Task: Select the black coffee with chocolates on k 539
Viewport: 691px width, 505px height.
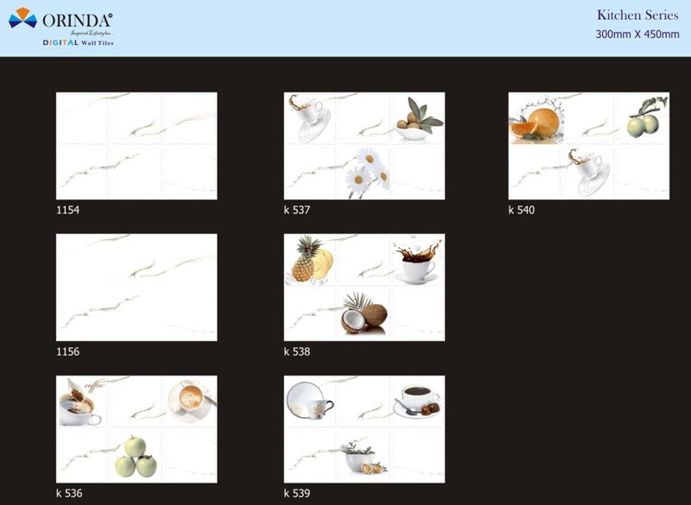Action: (x=418, y=401)
